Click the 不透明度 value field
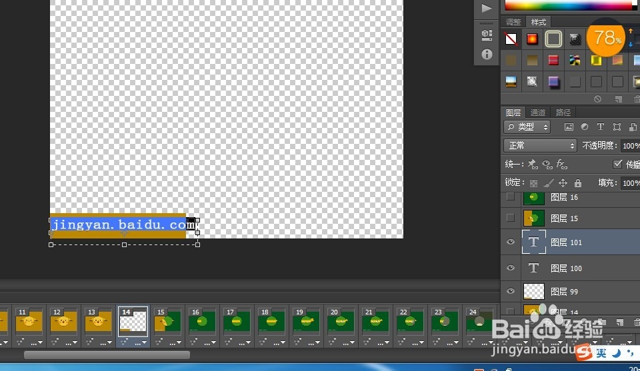 (x=630, y=146)
